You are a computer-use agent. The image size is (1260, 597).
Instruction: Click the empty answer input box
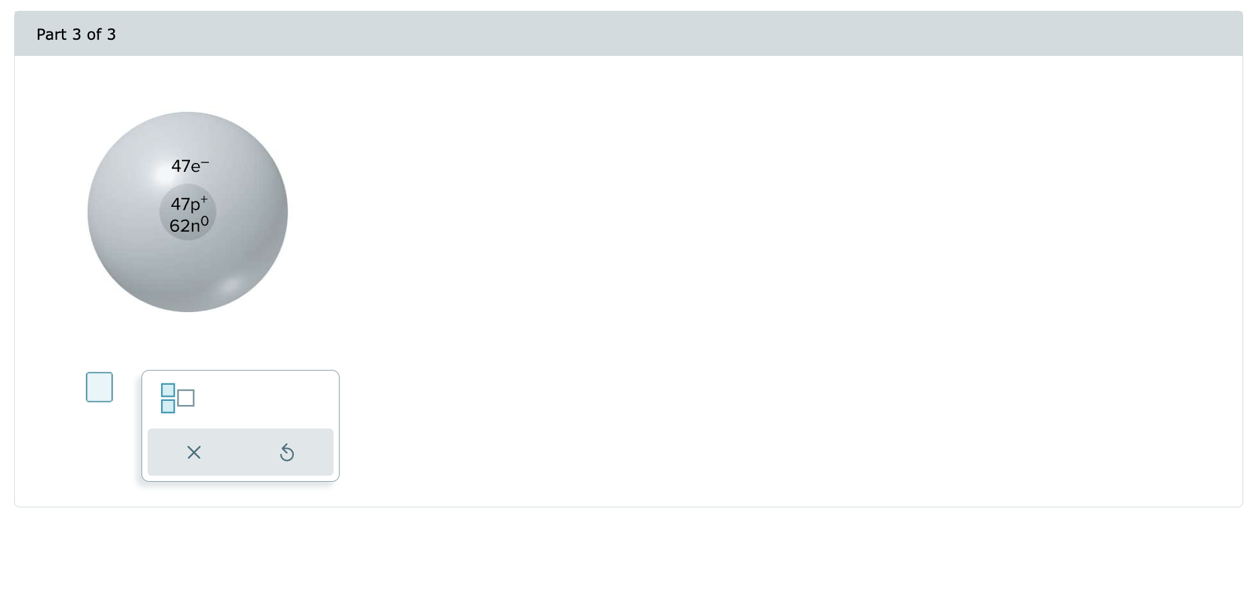coord(99,387)
